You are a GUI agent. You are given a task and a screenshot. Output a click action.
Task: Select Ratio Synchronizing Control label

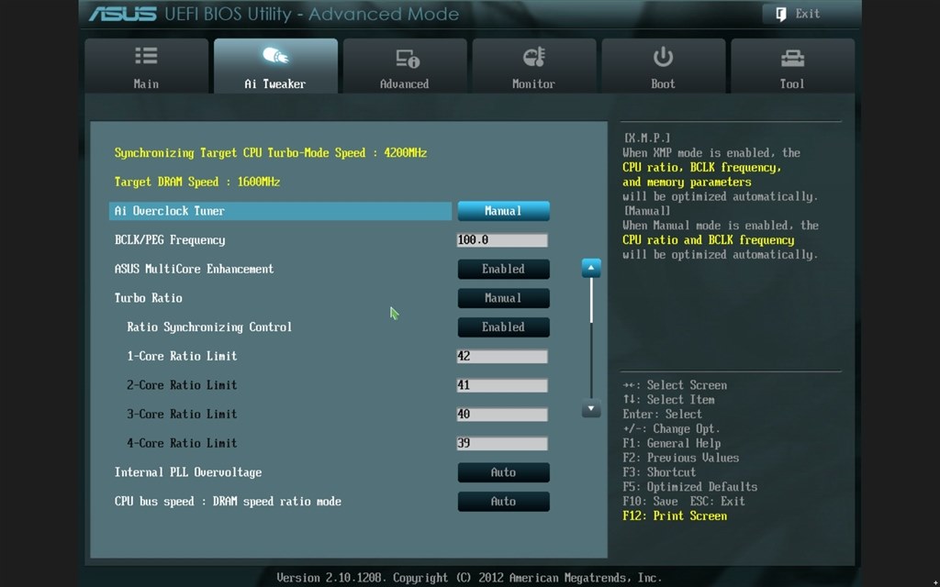click(209, 327)
